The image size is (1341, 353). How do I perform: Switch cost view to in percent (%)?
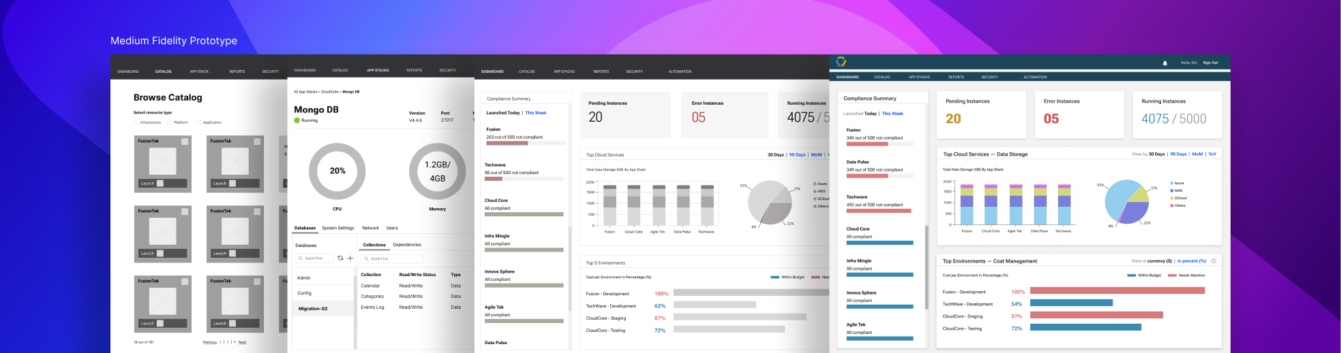(x=1192, y=261)
